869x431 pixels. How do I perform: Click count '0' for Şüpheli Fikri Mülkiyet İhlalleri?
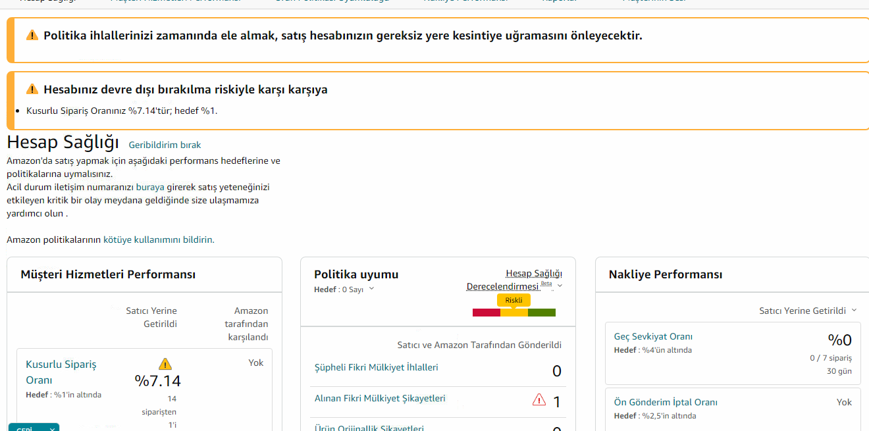tap(556, 371)
